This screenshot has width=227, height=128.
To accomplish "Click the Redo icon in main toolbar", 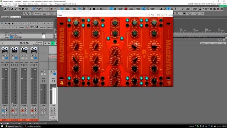I will point(23,9).
